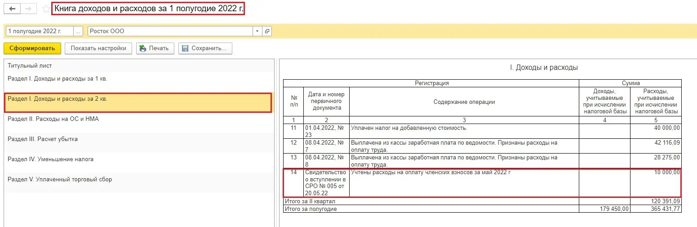
Task: Click title Книга доходов и расходов за 1 полугодие 2022 г.
Action: 148,9
